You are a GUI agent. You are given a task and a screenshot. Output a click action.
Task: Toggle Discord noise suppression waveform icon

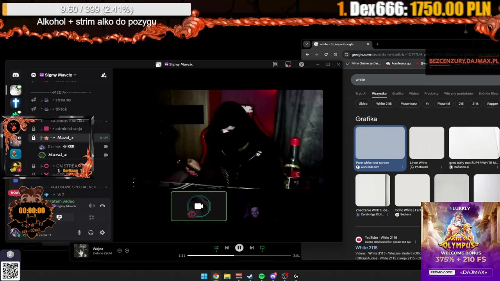(x=92, y=206)
